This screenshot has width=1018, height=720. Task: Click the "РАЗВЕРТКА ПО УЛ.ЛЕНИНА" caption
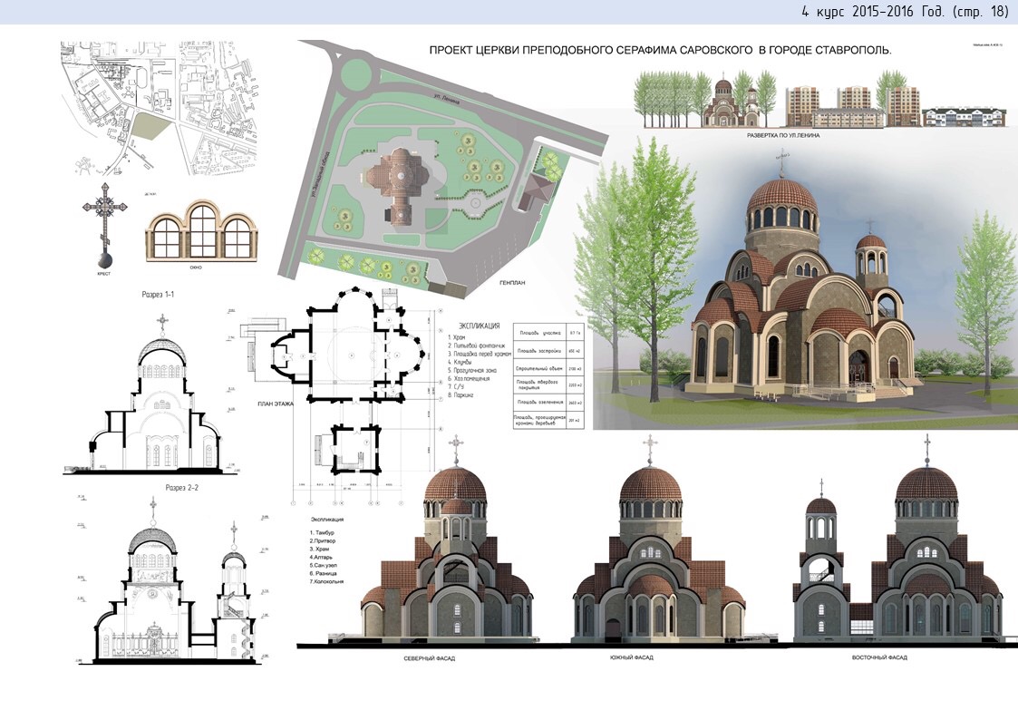[x=782, y=134]
